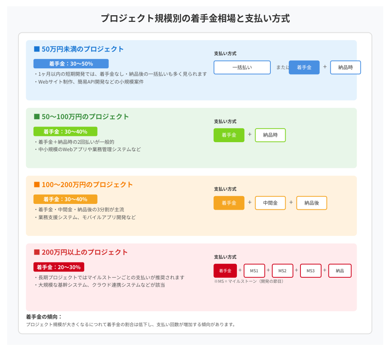This screenshot has height=350, width=389.
Task: Click the red square beside 200万円以上のプロジェクト
Action: (37, 252)
